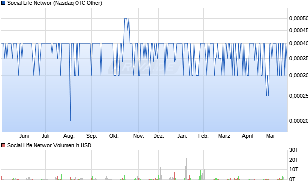This screenshot has height=184, width=308.
Task: Click the Sep. month label
Action: (x=92, y=136)
